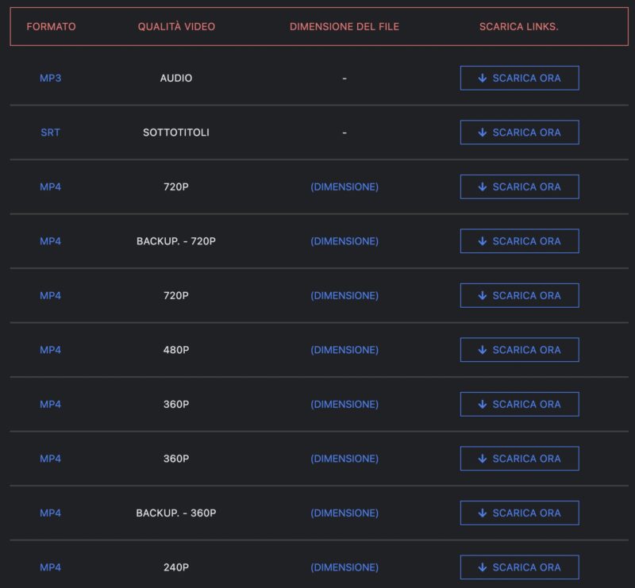635x588 pixels.
Task: Click the download arrow icon in the MP3 audio row
Action: click(x=482, y=79)
